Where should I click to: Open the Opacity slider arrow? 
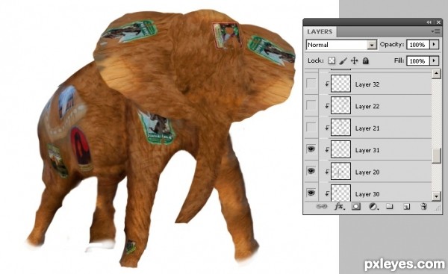tap(435, 45)
